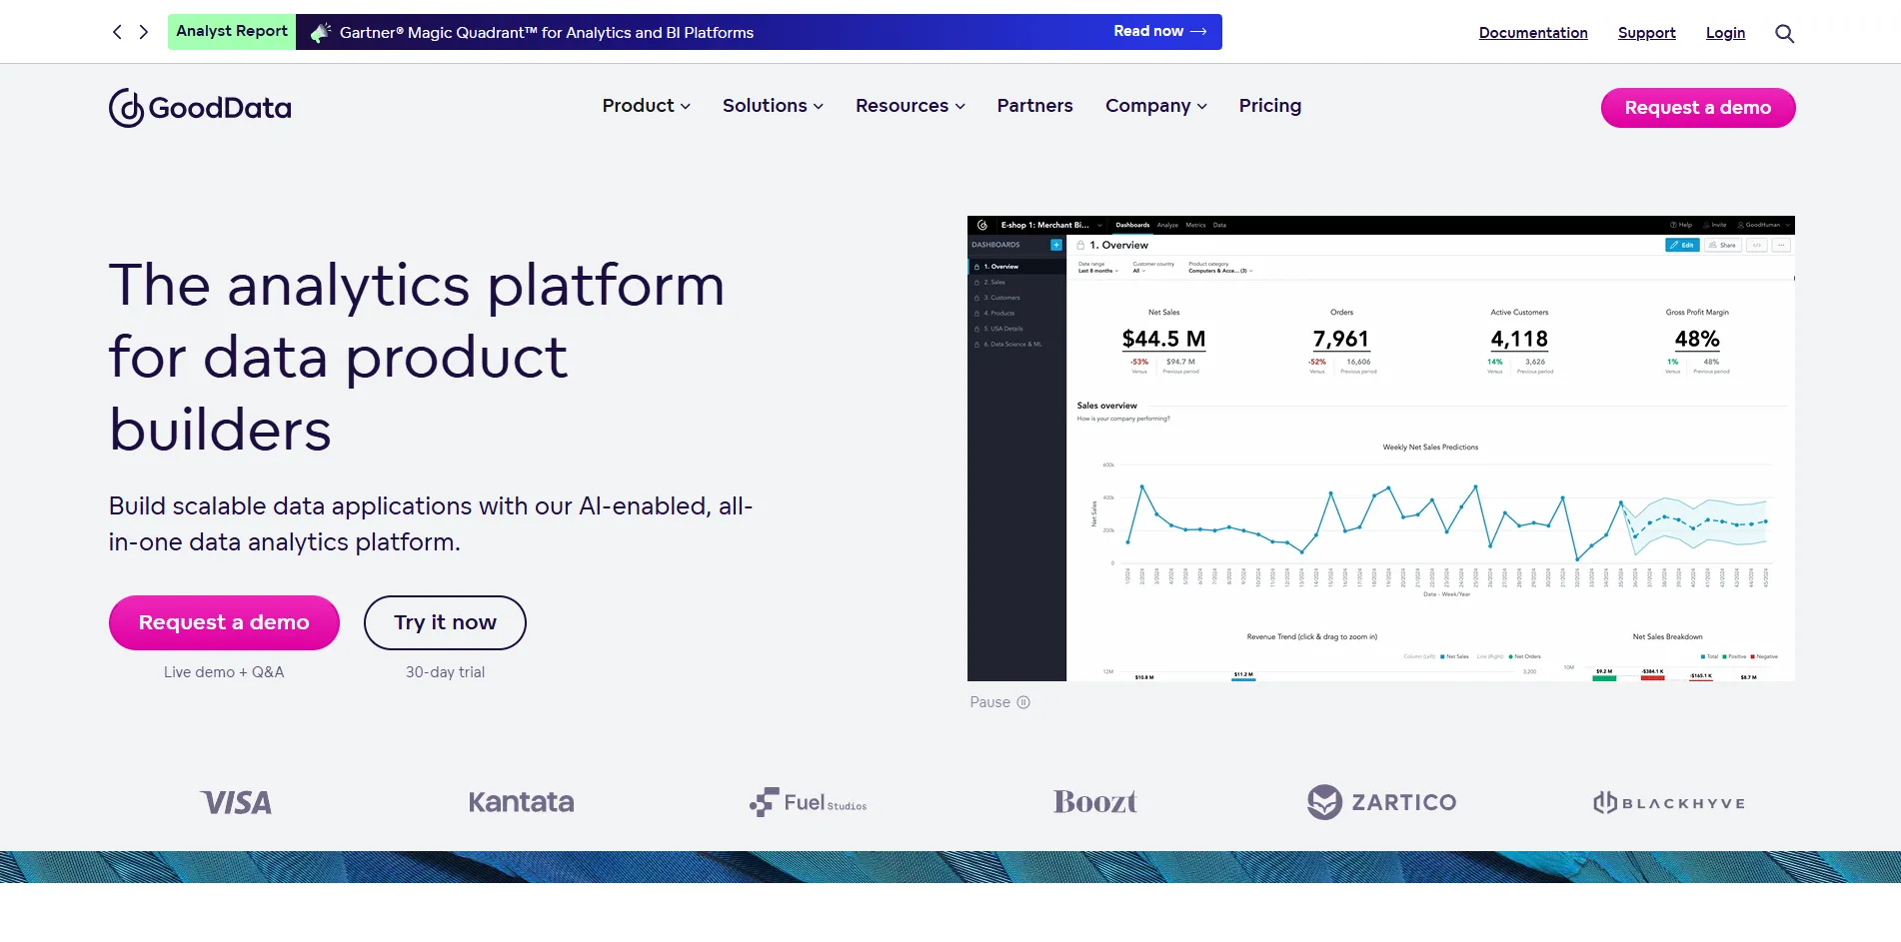Click the 'Live demo + Q&A' caption

(x=224, y=672)
